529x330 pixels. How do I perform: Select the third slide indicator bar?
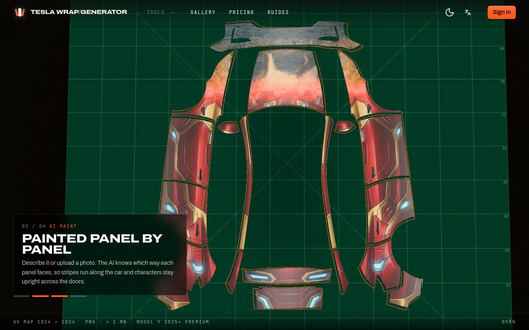click(60, 296)
